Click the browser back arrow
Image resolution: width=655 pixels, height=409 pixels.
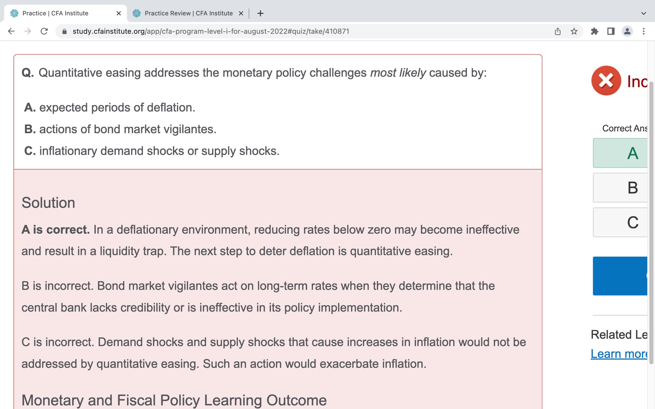tap(11, 31)
